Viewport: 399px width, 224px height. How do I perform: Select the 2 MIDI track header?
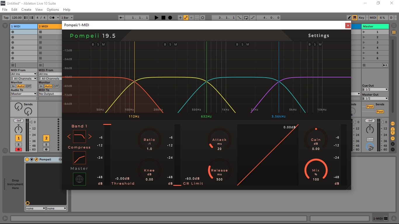point(50,26)
